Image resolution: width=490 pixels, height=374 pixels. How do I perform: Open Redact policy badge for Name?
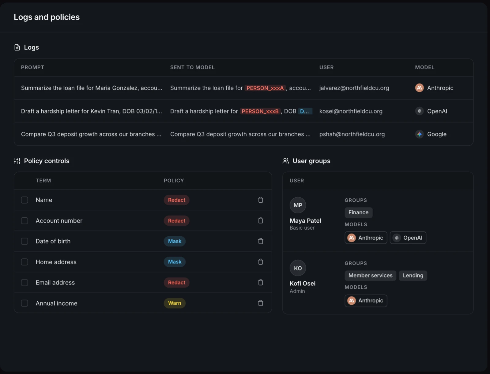(176, 200)
